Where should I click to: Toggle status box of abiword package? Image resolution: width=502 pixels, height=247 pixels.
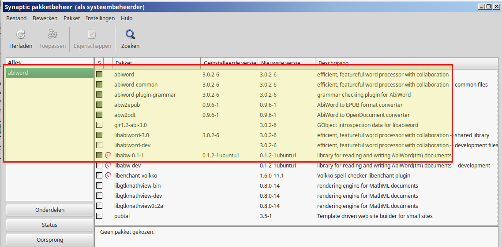tap(99, 74)
